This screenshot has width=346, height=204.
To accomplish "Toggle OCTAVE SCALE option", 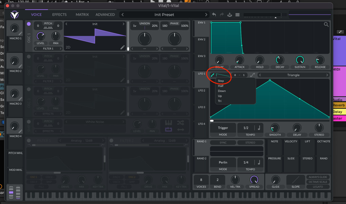I will click(x=318, y=182).
